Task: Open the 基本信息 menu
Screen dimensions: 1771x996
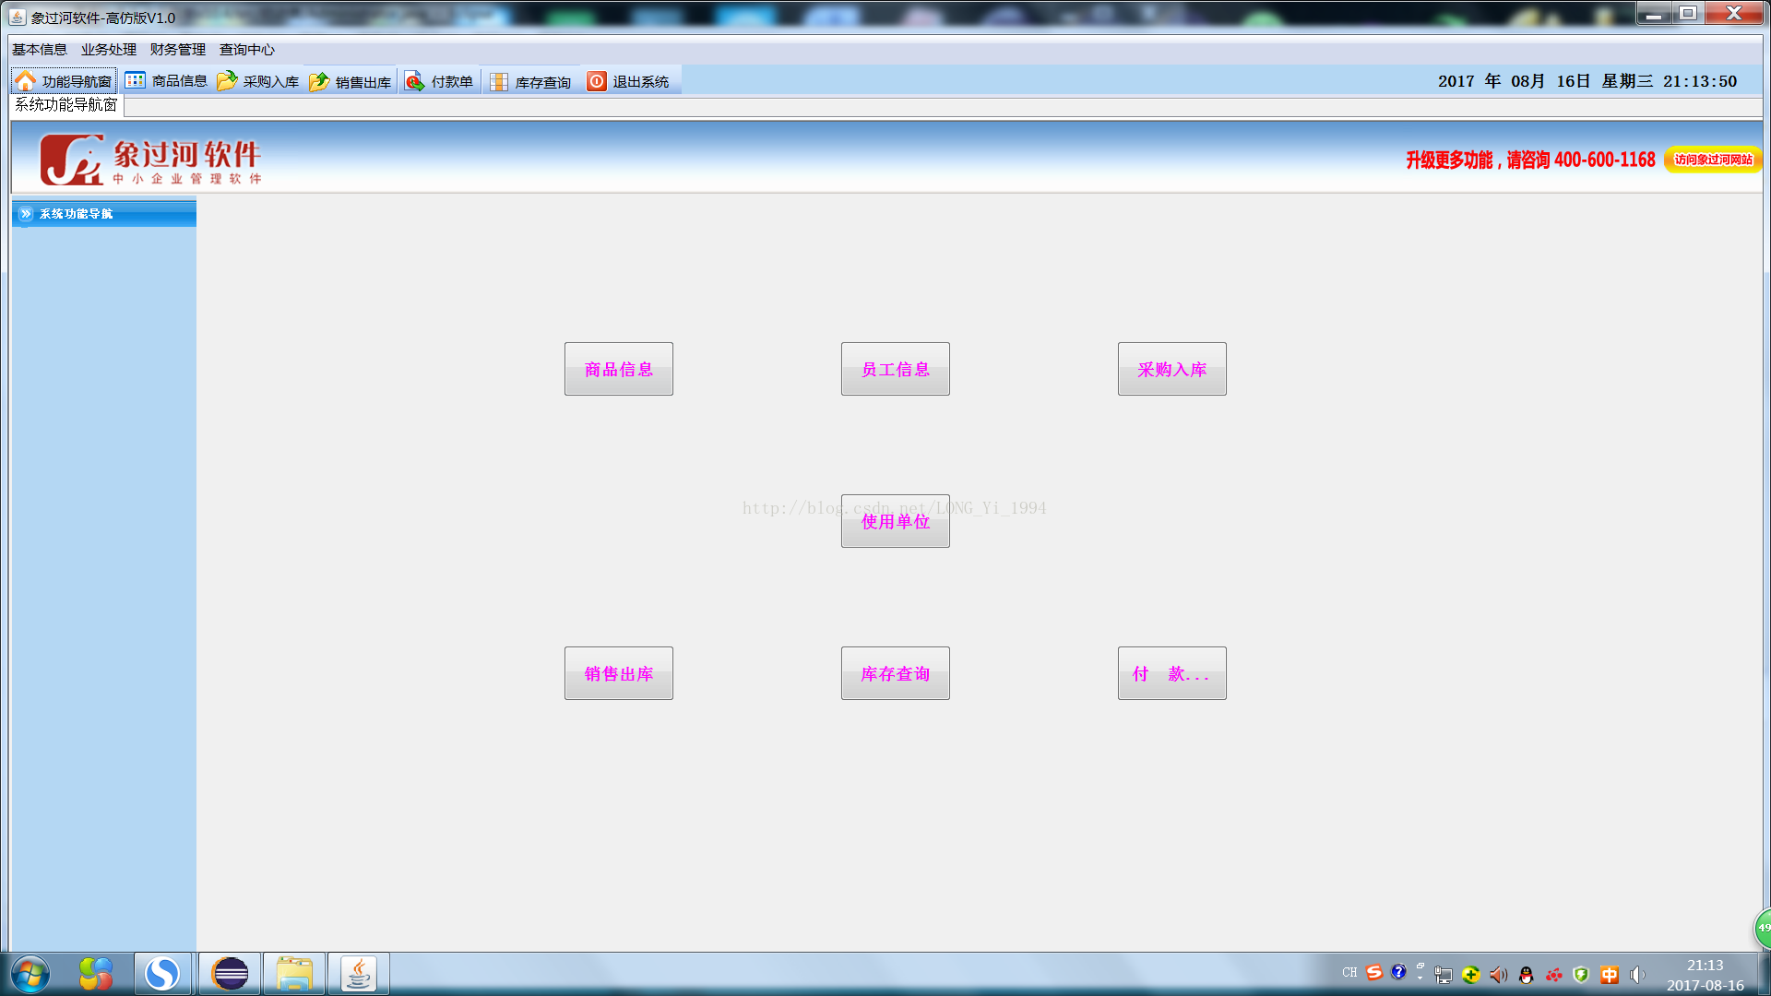Action: coord(40,50)
